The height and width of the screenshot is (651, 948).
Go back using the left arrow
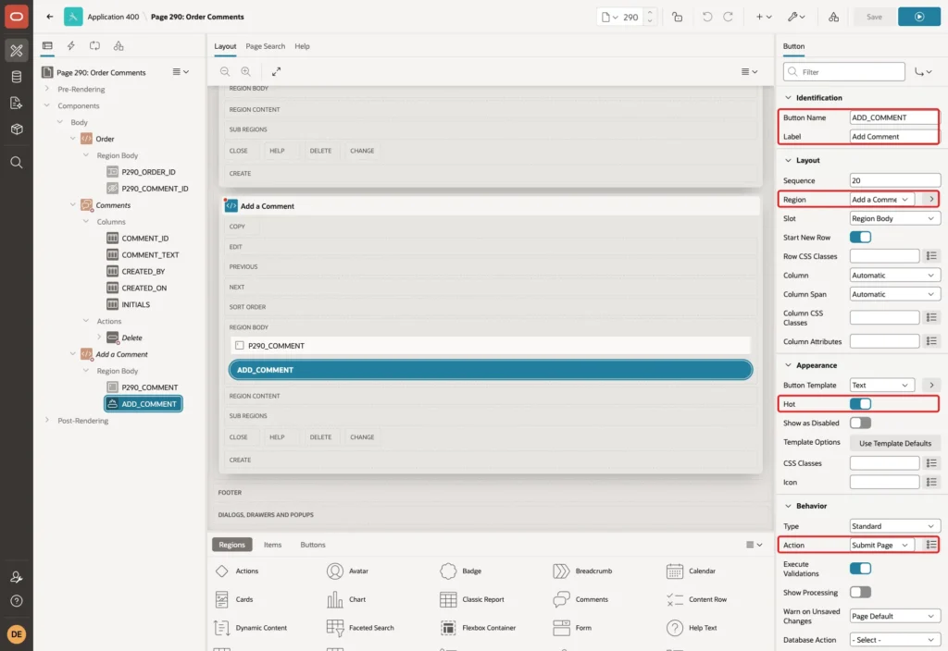click(50, 17)
